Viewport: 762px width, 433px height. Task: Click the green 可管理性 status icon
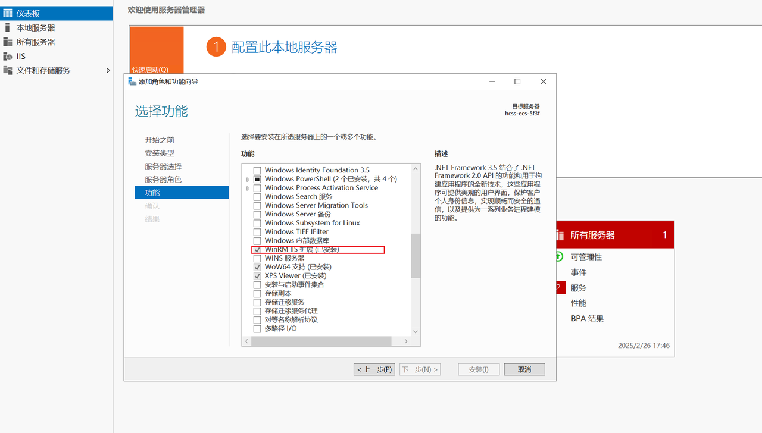558,257
